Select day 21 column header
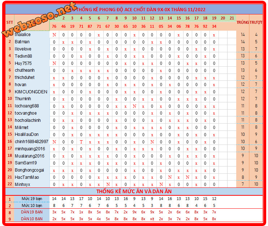Image resolution: width=268 pixels, height=226 pixels. click(232, 18)
